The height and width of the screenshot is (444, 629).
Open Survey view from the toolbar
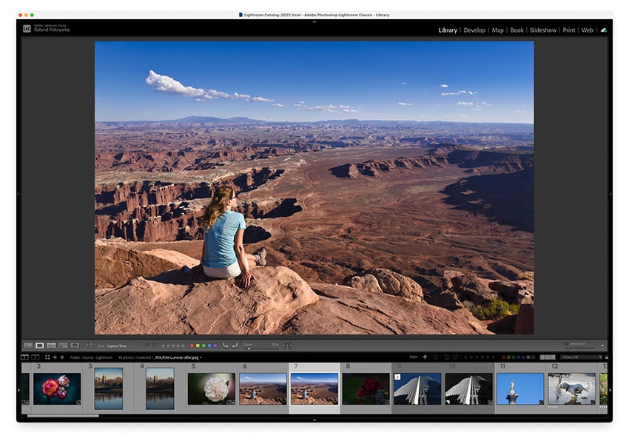(x=63, y=346)
